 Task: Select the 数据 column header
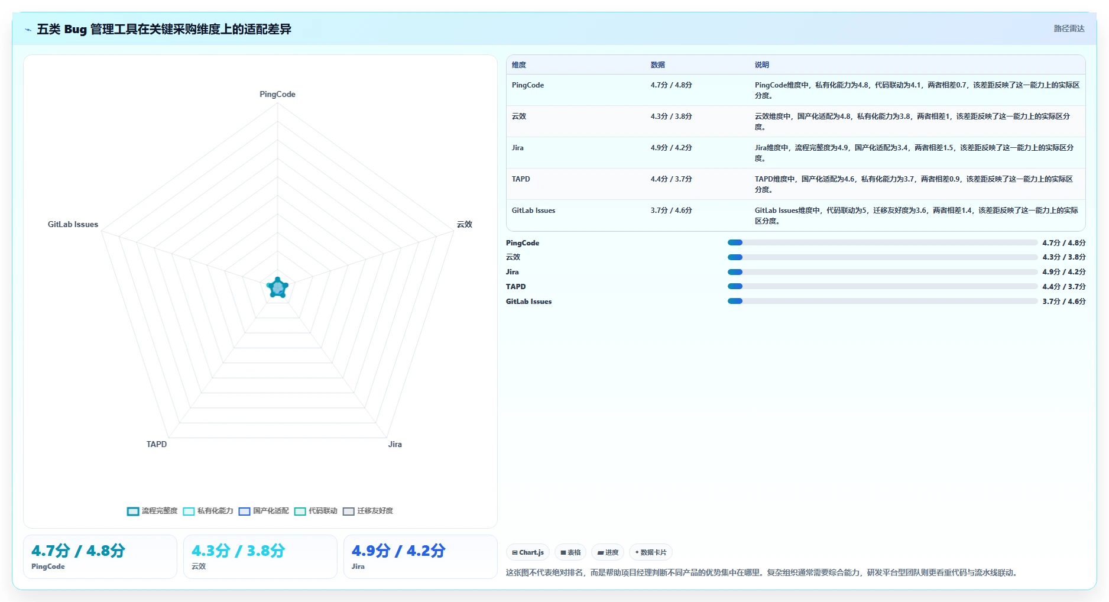658,65
